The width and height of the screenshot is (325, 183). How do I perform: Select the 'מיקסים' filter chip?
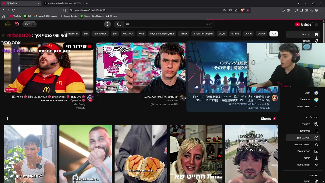pos(222,34)
